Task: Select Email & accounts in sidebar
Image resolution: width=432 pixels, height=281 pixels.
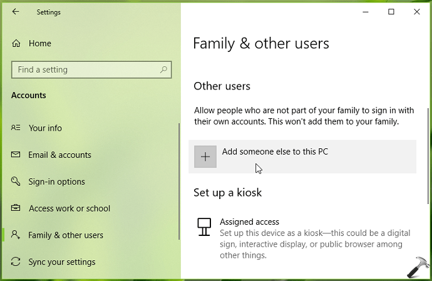Action: 59,155
